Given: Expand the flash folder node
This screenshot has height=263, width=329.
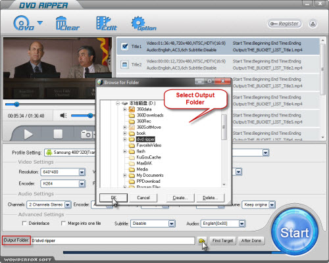Looking at the screenshot, I should [125, 151].
